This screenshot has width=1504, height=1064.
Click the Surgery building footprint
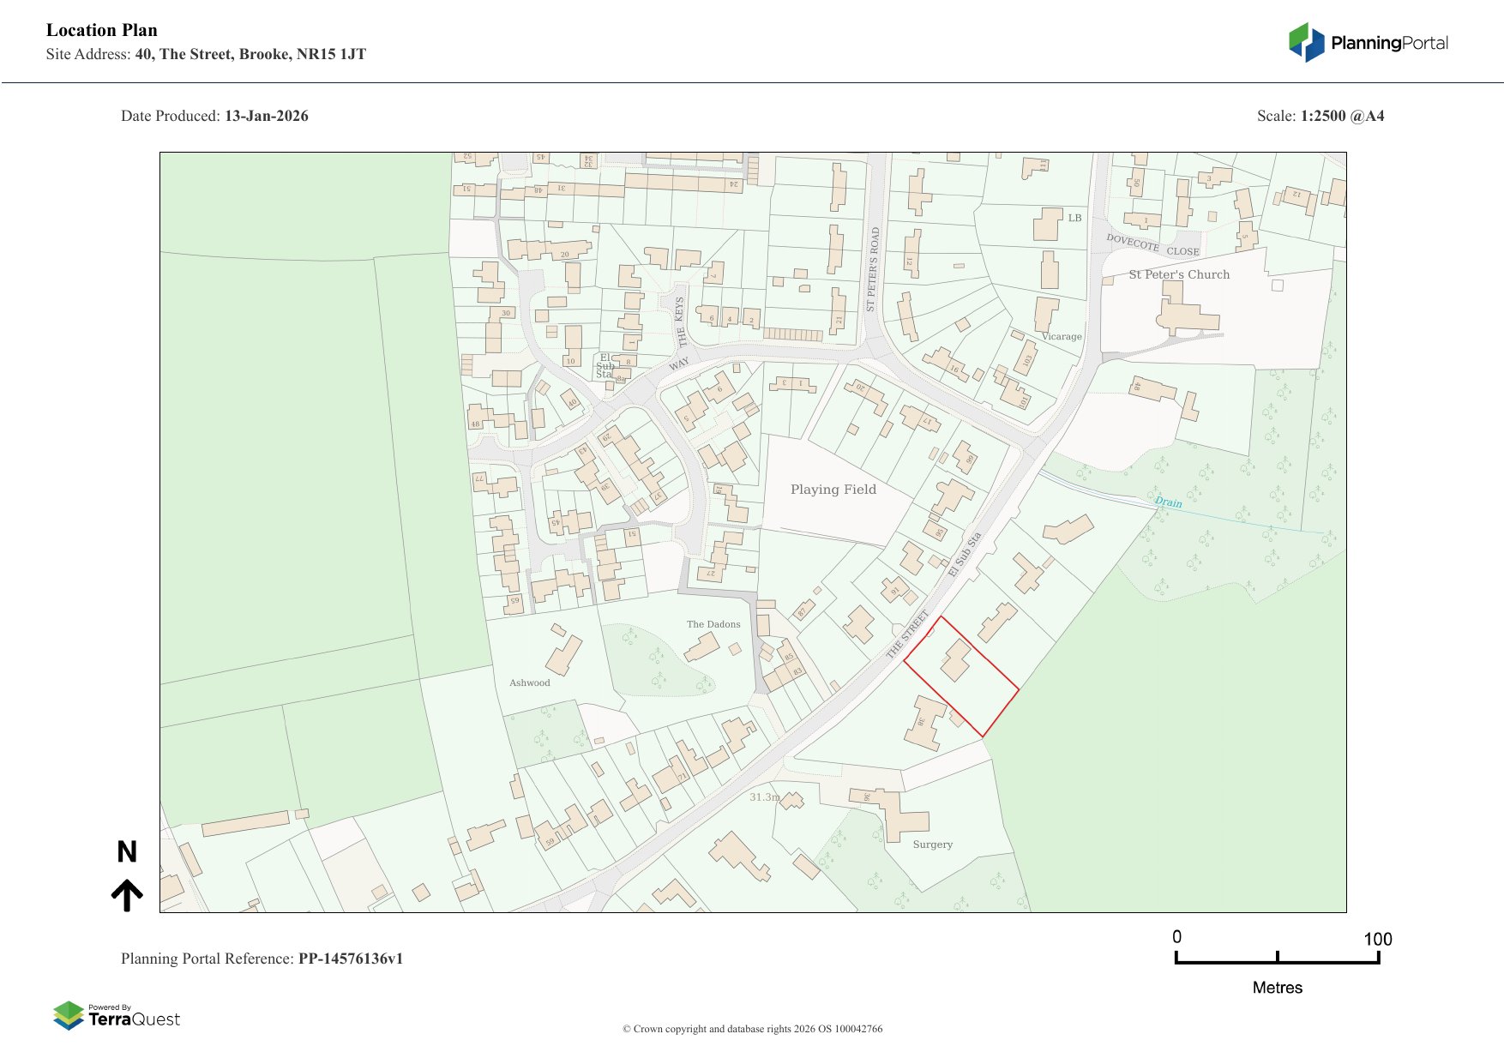point(900,816)
